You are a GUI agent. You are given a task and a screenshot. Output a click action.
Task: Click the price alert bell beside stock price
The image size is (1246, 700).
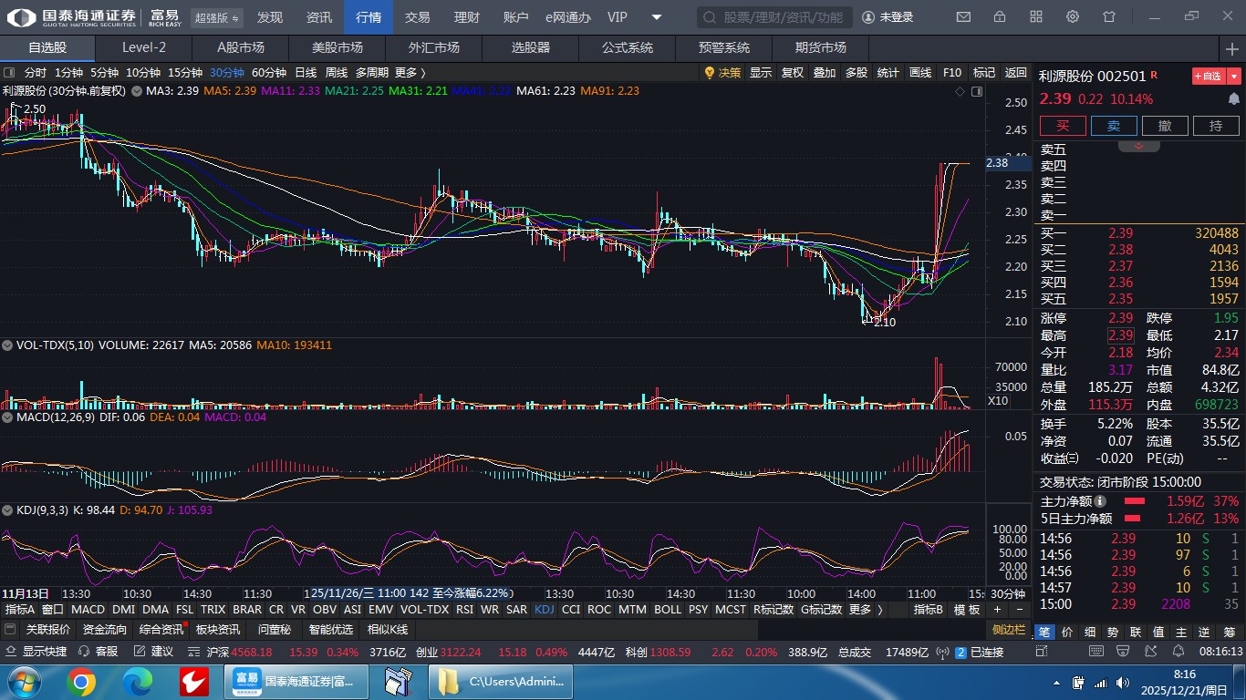(1233, 98)
